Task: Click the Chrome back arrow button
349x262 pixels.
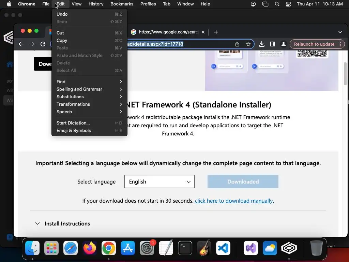Action: (x=21, y=44)
